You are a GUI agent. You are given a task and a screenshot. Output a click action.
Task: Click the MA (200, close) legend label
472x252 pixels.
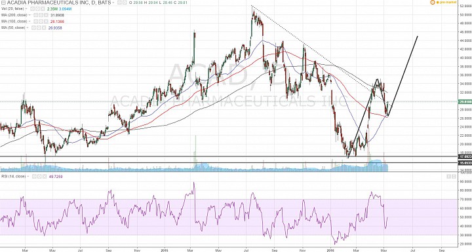[14, 15]
